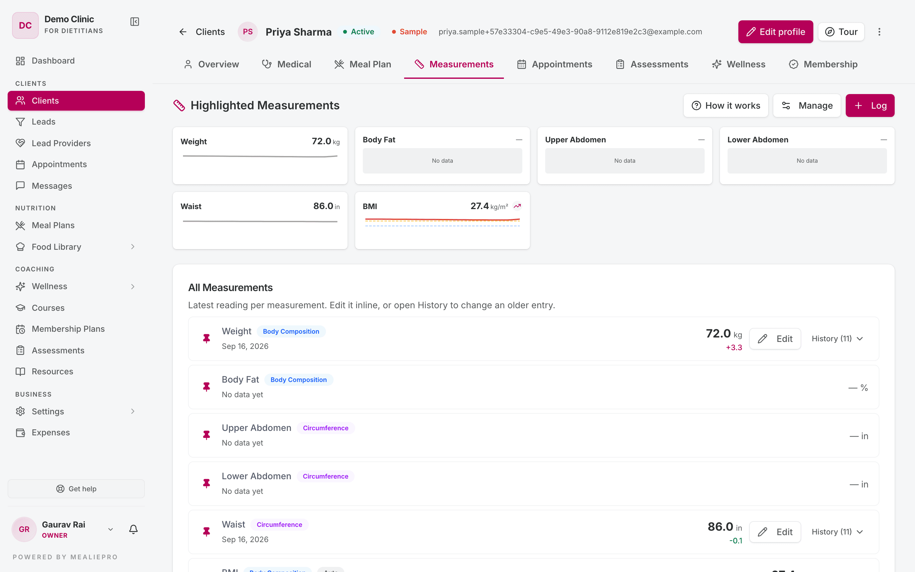Switch to the Overview tab
This screenshot has height=572, width=915.
211,64
